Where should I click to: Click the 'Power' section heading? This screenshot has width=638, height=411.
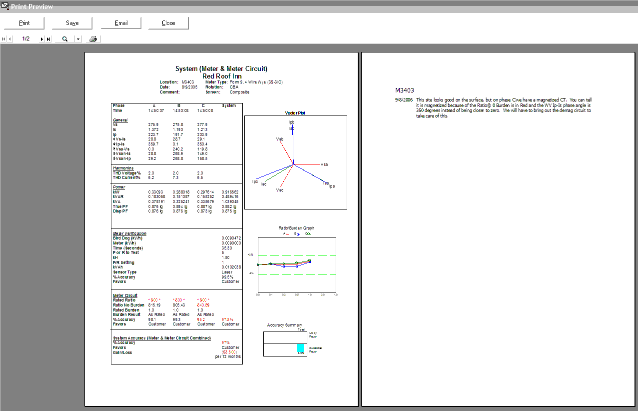point(119,187)
